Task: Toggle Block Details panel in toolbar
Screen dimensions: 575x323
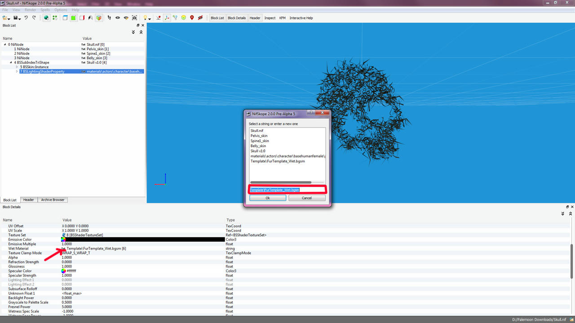Action: coord(237,18)
